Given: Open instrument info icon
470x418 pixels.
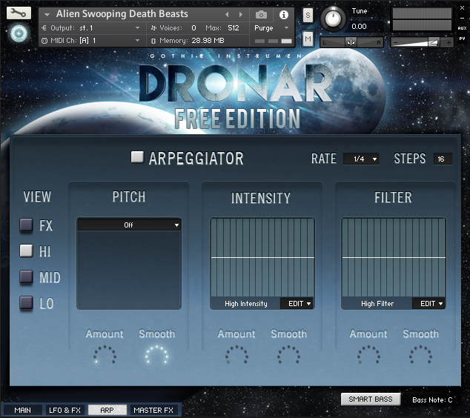Looking at the screenshot, I should tap(284, 14).
